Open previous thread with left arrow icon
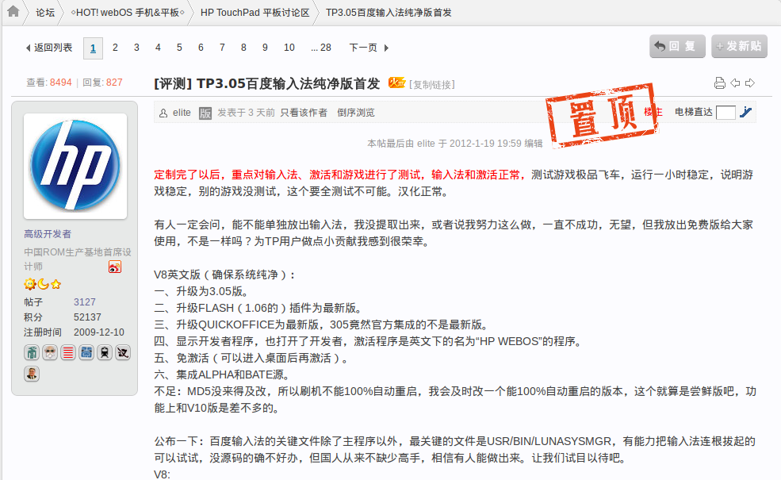781x480 pixels. coord(735,83)
